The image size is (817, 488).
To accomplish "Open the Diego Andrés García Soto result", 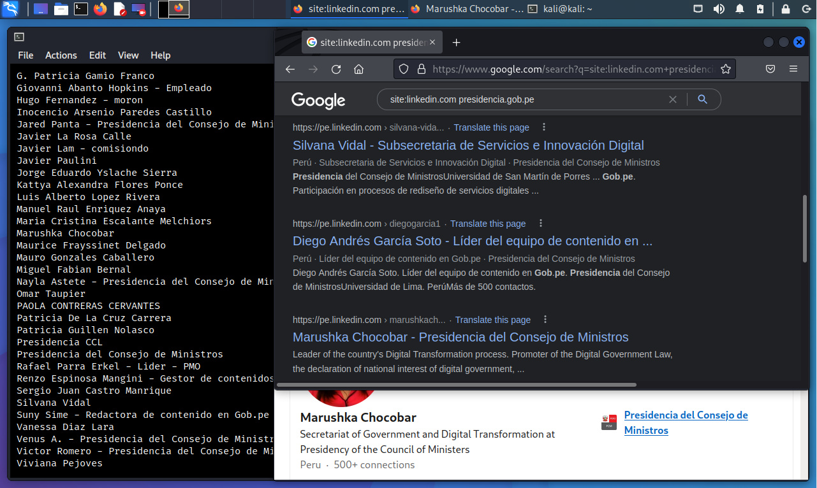I will pos(472,241).
